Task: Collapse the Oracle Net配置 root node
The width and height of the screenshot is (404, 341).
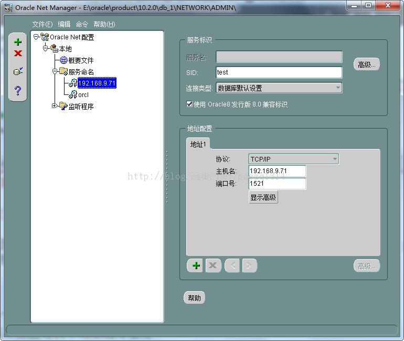Action: click(36, 37)
